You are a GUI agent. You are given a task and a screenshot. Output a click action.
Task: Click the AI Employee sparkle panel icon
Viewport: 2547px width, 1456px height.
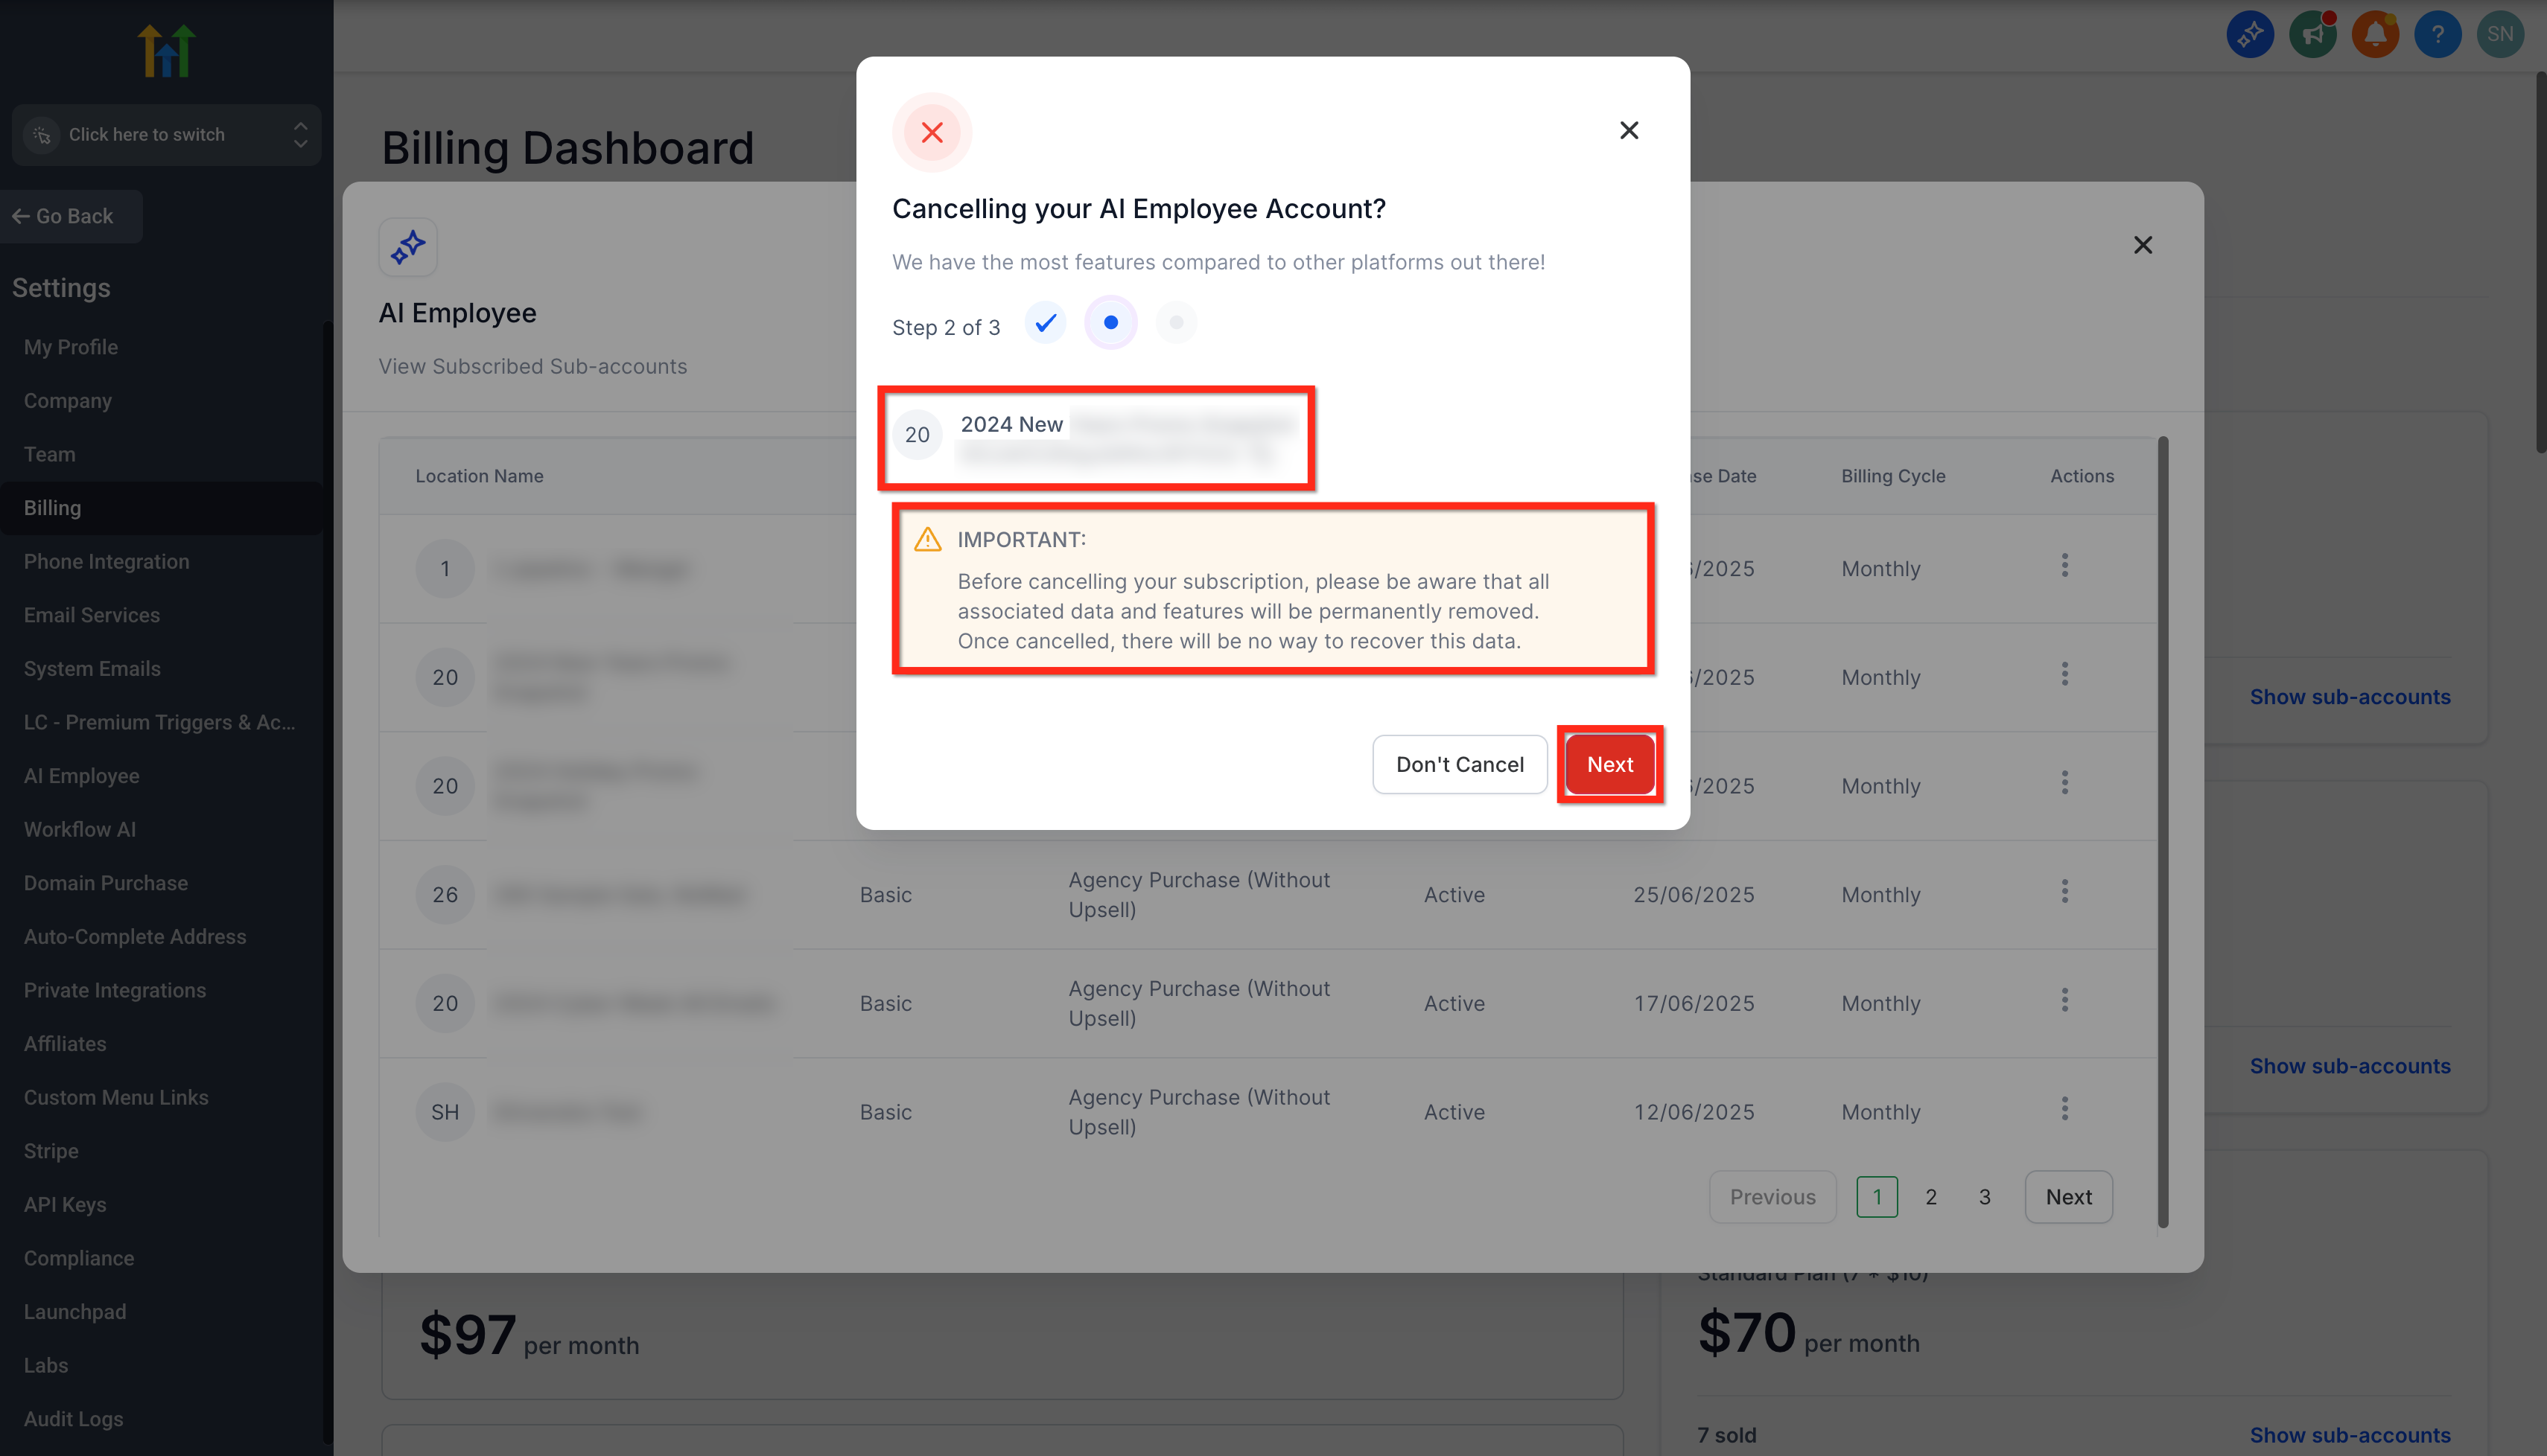(x=408, y=246)
